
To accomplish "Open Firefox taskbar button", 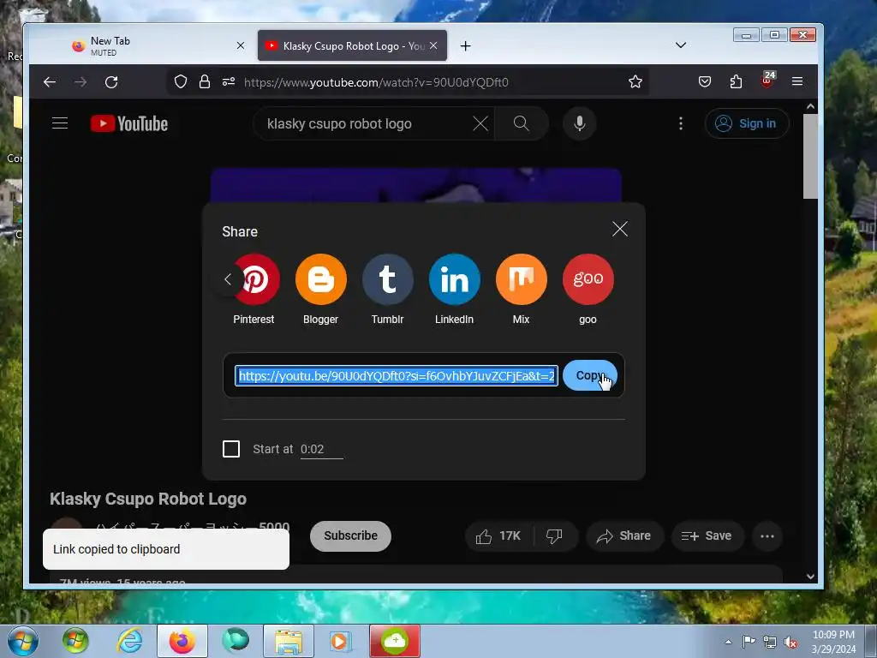I will (182, 641).
